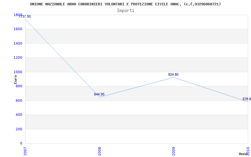Viewport: 251px width, 157px height.
Task: Click the 0 y-axis origin label
Action: 21,143
